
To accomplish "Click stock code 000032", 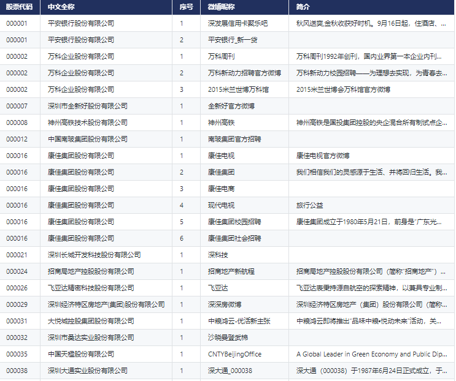I will [17, 338].
